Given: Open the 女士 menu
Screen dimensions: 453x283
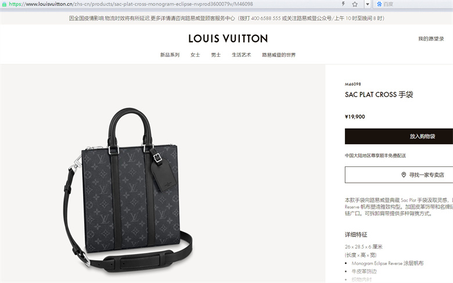Looking at the screenshot, I should (x=195, y=55).
